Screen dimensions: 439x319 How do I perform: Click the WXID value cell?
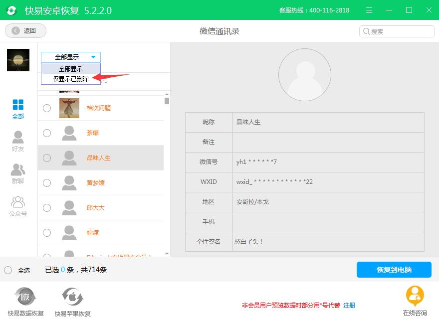[328, 182]
